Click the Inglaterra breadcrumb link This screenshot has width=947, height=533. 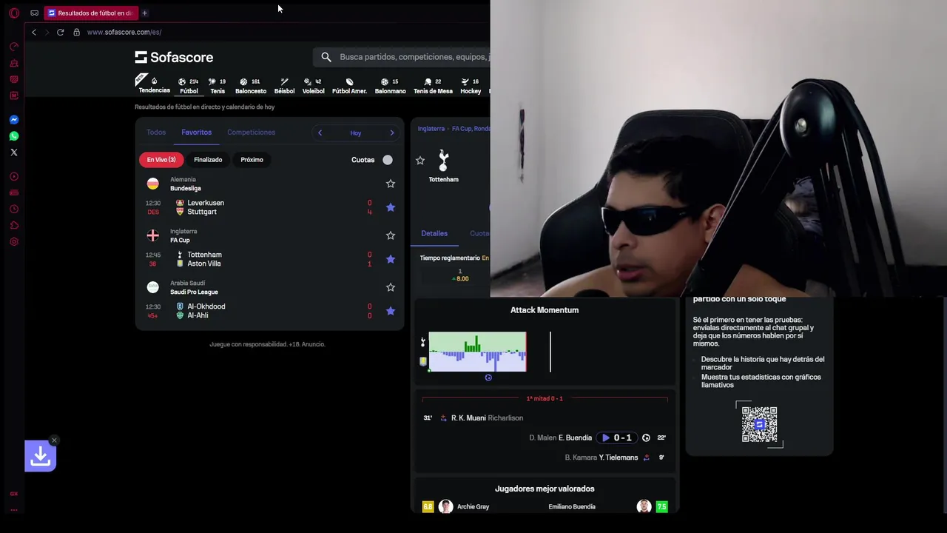[431, 129]
